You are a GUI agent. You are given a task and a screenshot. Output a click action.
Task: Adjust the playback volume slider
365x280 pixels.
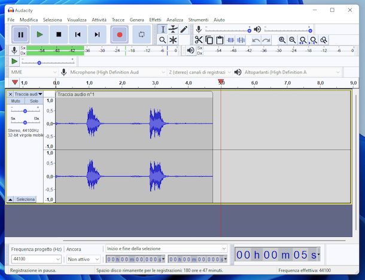click(x=288, y=30)
